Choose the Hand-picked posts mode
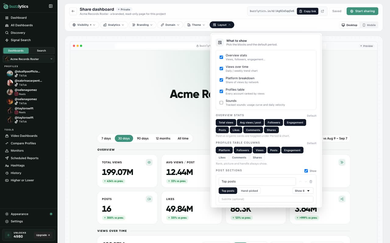The image size is (390, 243). pyautogui.click(x=249, y=191)
